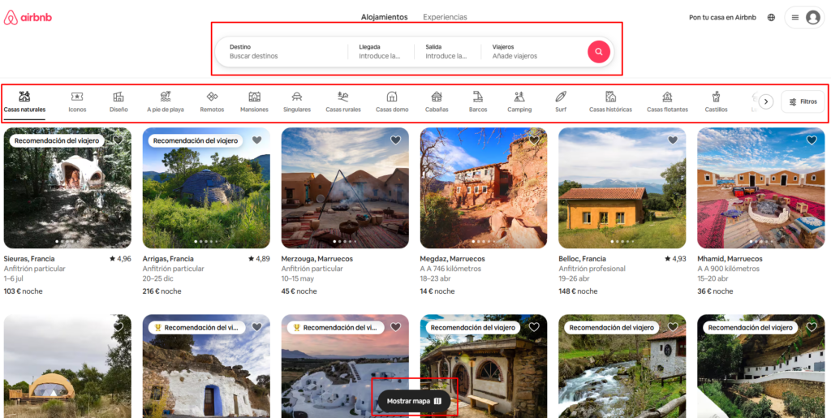831x418 pixels.
Task: Favorite the Megdaz, Marruecos listing
Action: point(534,140)
